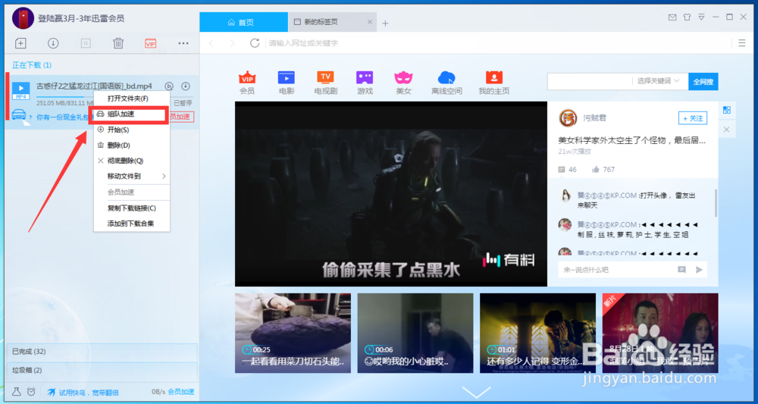Open the skin shirt icon in title bar

click(687, 17)
